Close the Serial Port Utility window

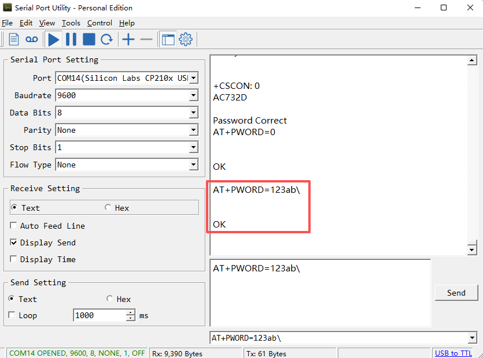pos(470,8)
